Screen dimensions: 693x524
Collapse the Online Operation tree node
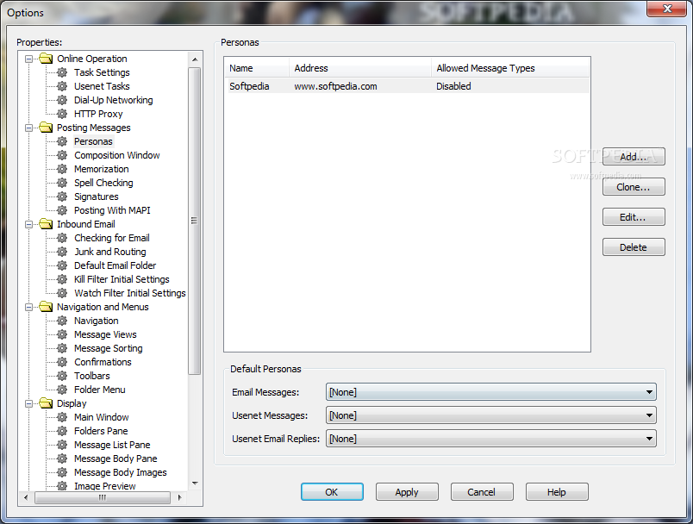coord(28,59)
